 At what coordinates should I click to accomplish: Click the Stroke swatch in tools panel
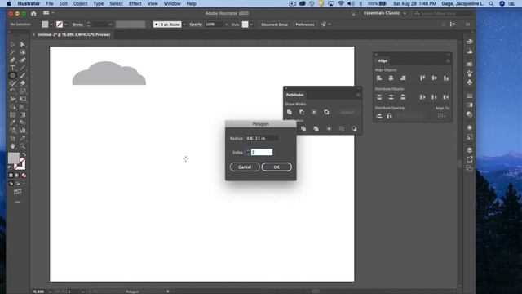20,164
